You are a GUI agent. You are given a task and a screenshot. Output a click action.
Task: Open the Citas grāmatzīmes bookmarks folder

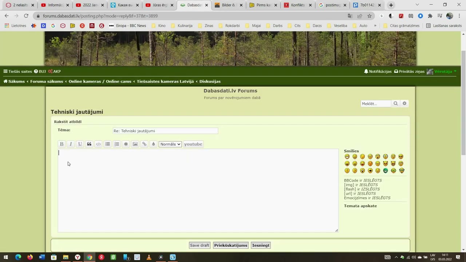[x=401, y=25]
